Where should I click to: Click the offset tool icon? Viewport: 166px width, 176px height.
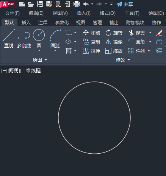pyautogui.click(x=159, y=51)
